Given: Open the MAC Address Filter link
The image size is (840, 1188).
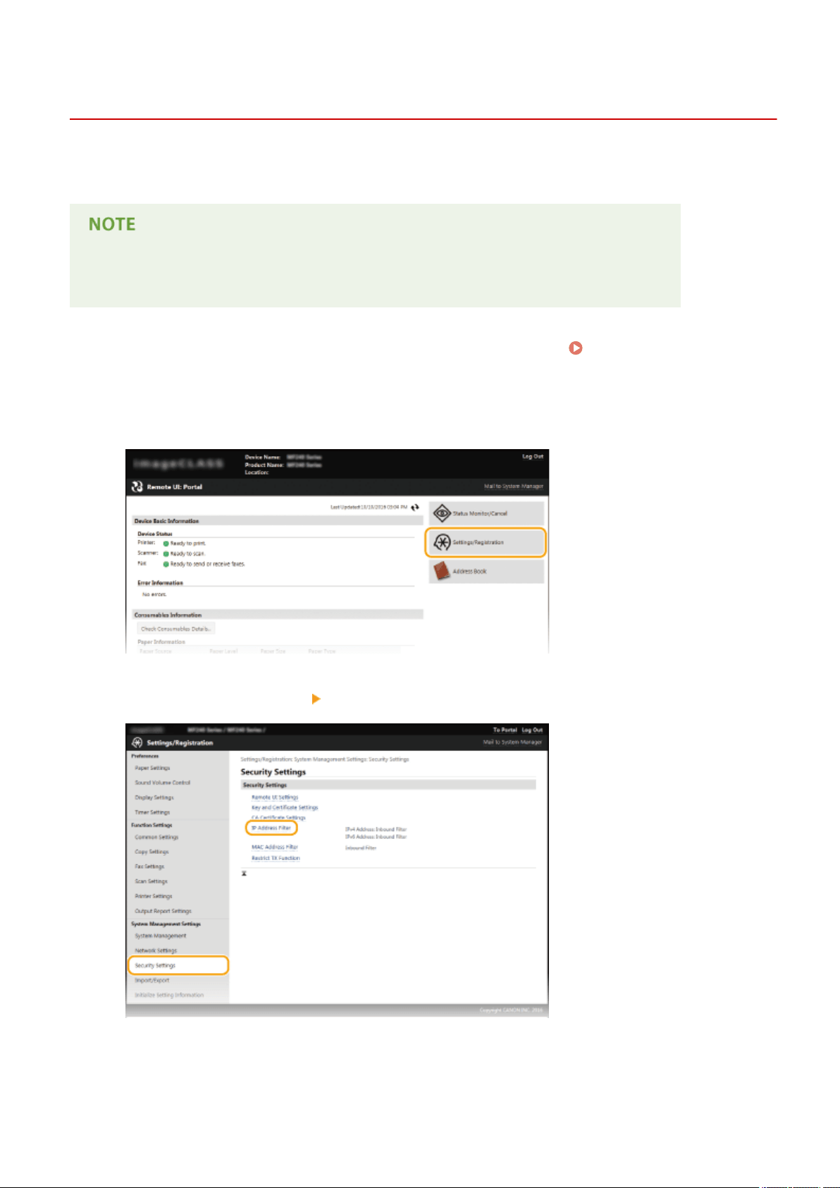Looking at the screenshot, I should click(x=275, y=847).
